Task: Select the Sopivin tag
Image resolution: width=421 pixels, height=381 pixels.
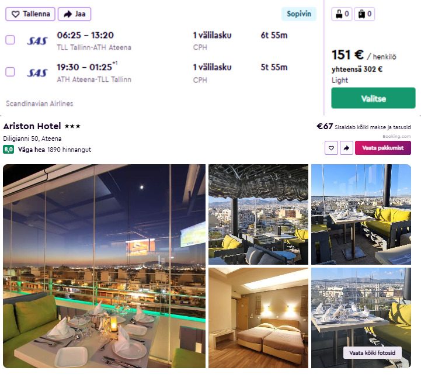Action: click(299, 14)
